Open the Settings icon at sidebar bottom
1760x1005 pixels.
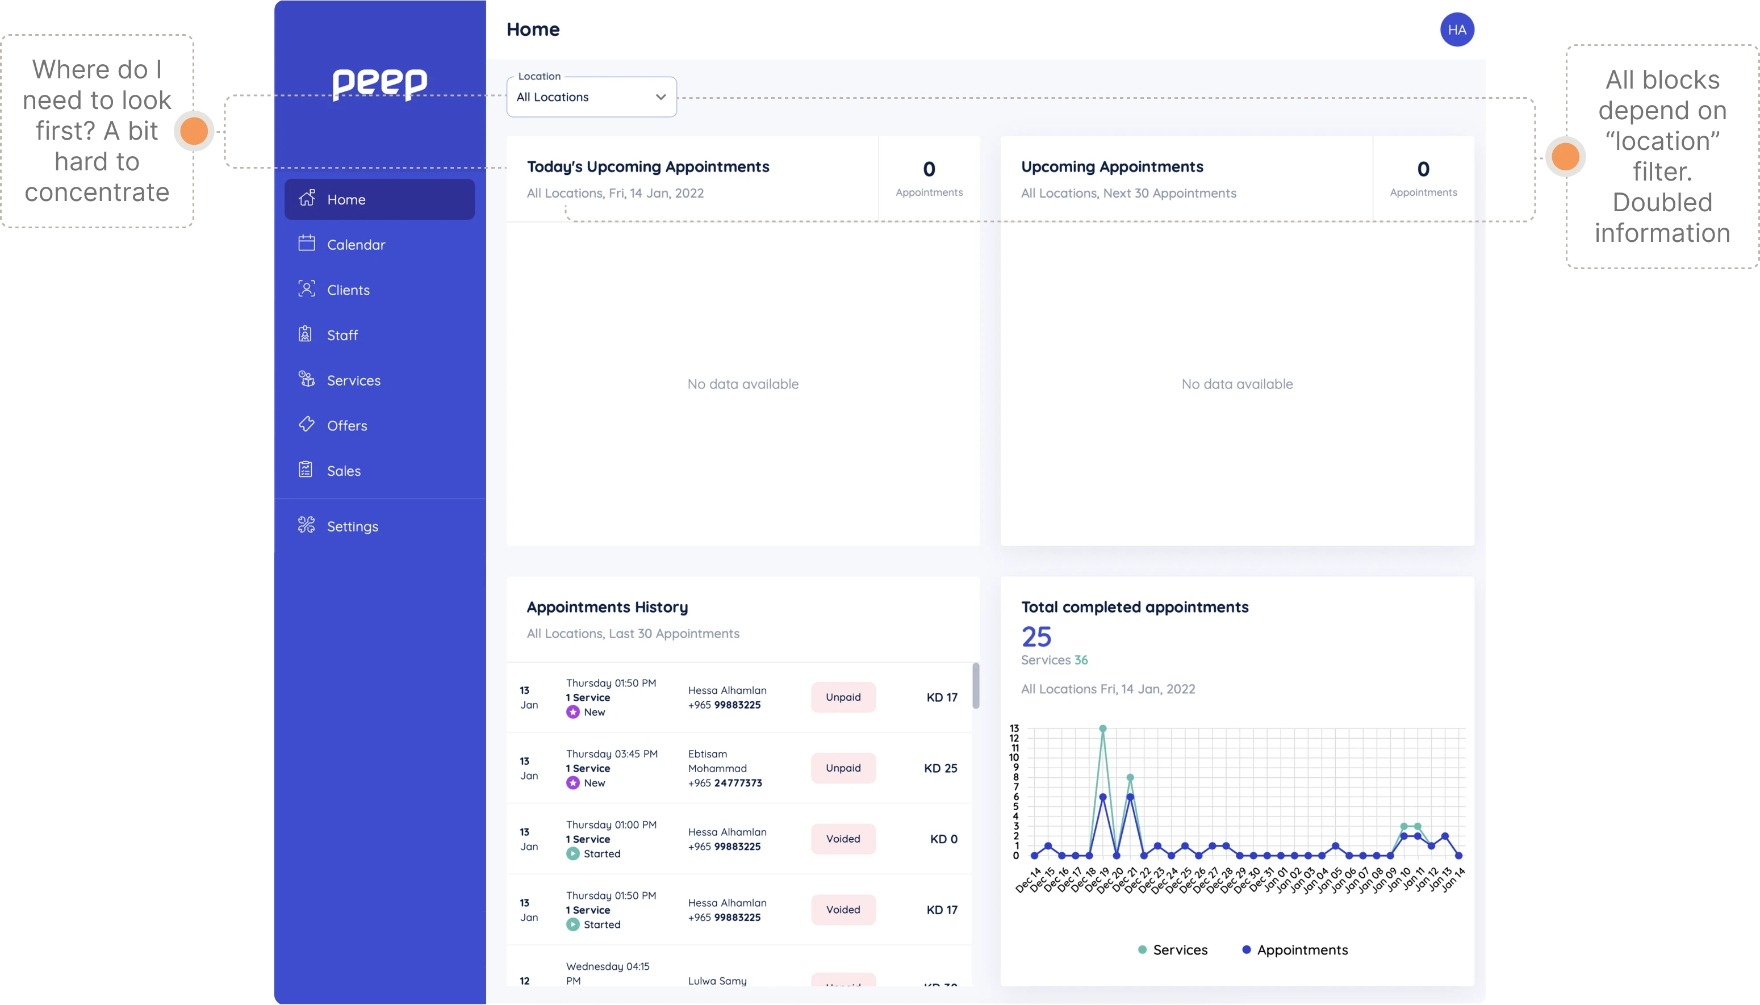tap(308, 525)
